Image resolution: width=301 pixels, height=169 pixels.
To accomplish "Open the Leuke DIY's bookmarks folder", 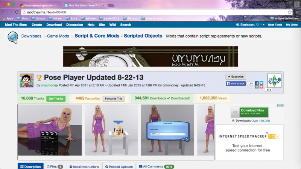I will [x=109, y=18].
